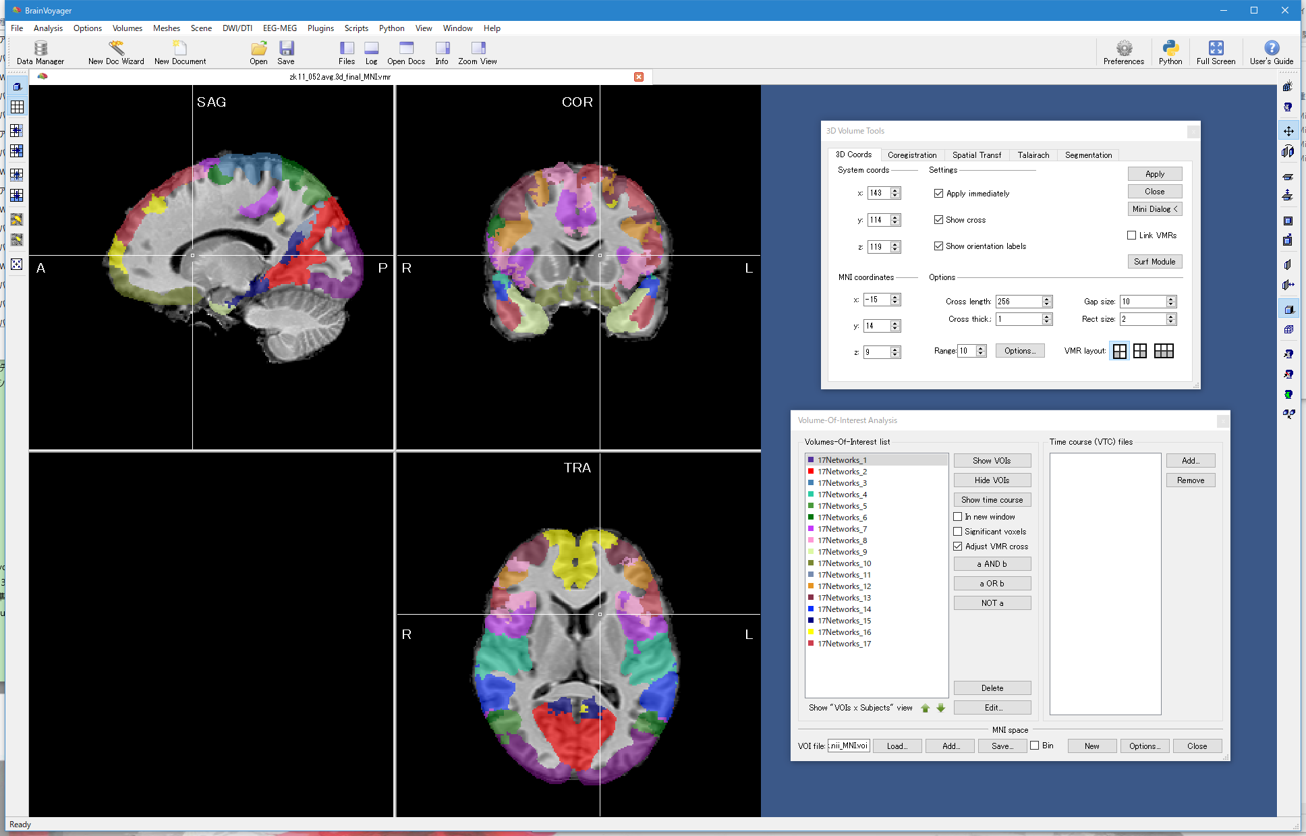Viewport: 1306px width, 836px height.
Task: Open the Meshes menu
Action: 167,28
